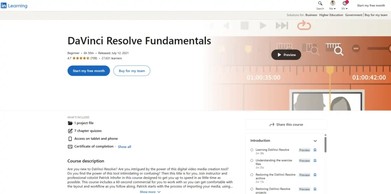Open Business solutions link

311,15
